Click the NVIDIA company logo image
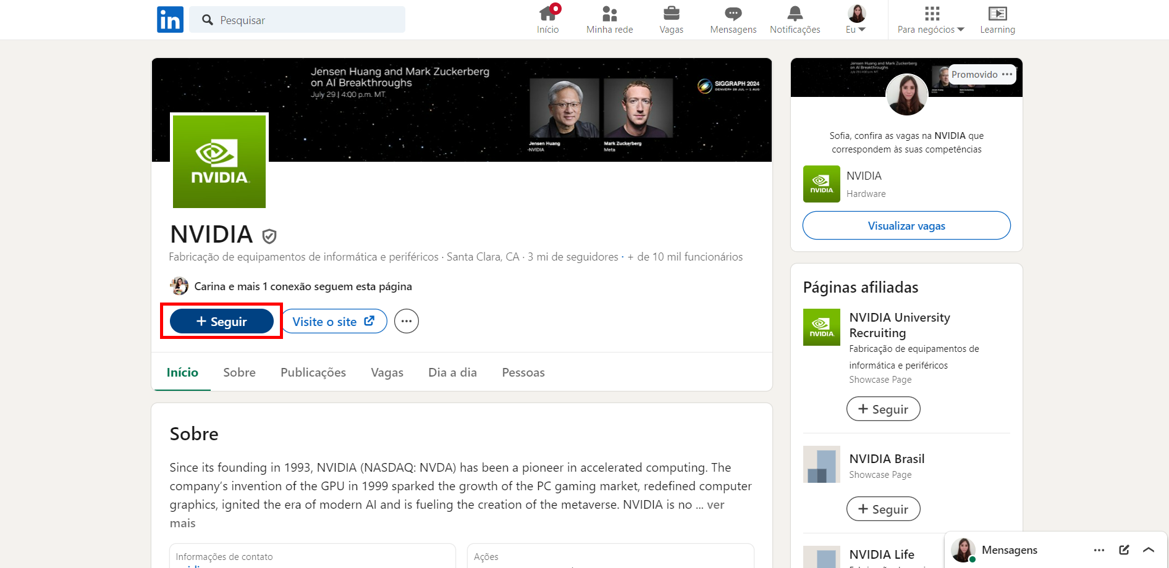 point(219,161)
